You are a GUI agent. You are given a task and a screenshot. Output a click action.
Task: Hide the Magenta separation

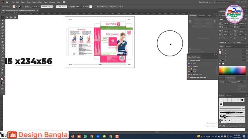point(189,66)
